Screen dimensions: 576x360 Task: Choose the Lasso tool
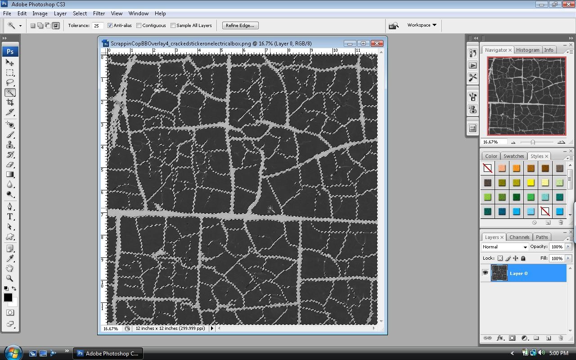tap(10, 83)
